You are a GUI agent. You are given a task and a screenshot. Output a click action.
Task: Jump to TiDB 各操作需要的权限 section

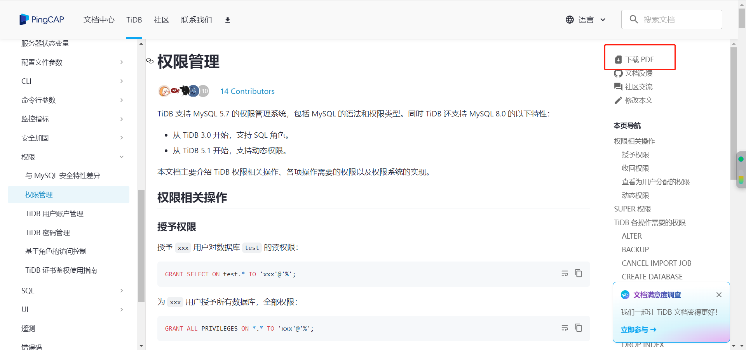click(650, 223)
